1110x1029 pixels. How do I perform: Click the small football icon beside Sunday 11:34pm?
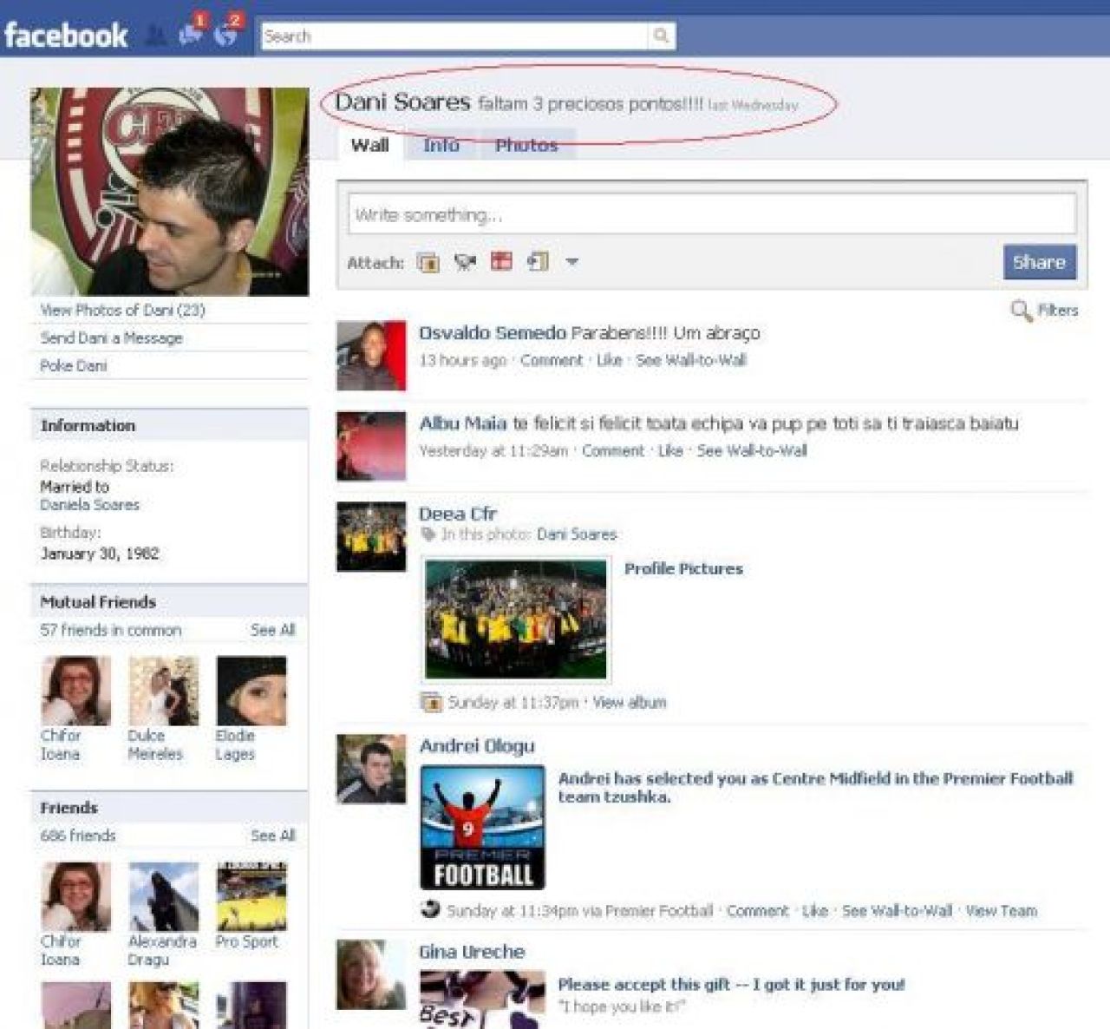[429, 910]
